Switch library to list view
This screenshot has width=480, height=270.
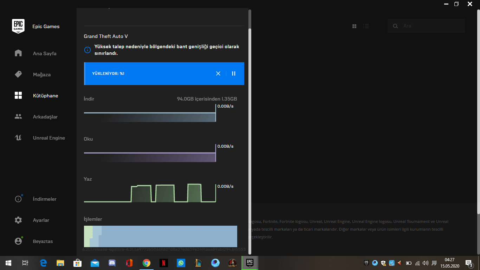[366, 26]
